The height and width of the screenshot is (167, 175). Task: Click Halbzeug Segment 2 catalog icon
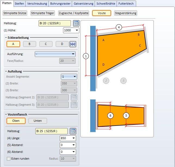pyautogui.click(x=74, y=97)
